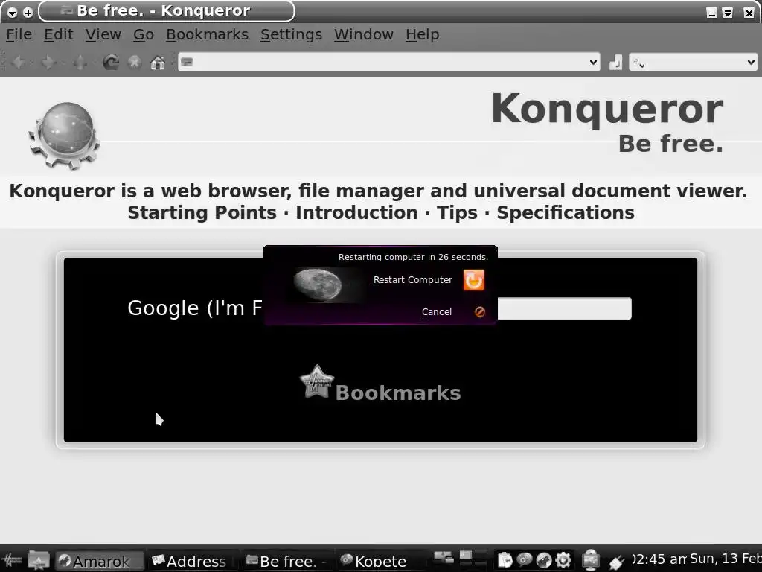Screen dimensions: 762x572
Task: Click the Back arrow in Konqueror toolbar
Action: 19,63
